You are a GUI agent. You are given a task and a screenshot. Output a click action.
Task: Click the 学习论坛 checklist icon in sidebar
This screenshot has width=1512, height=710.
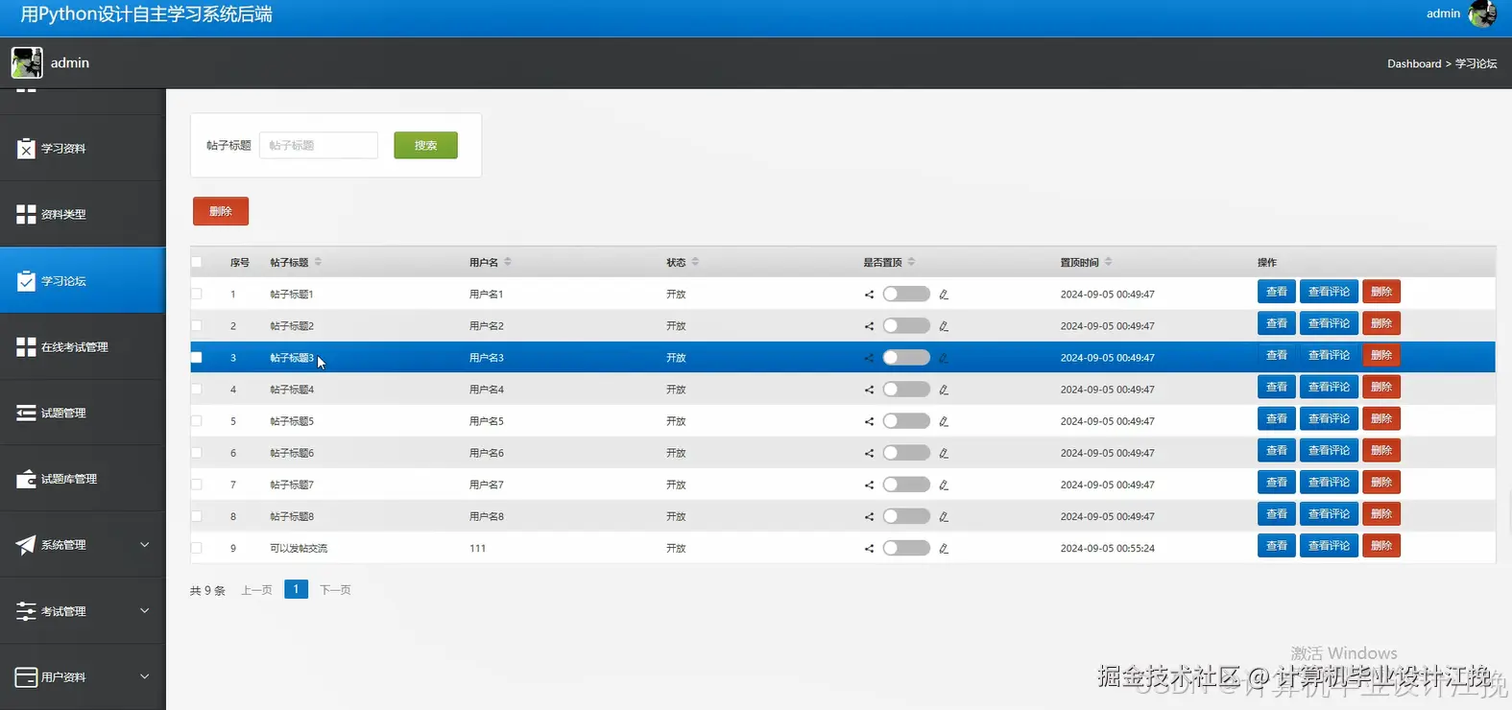[x=26, y=280]
